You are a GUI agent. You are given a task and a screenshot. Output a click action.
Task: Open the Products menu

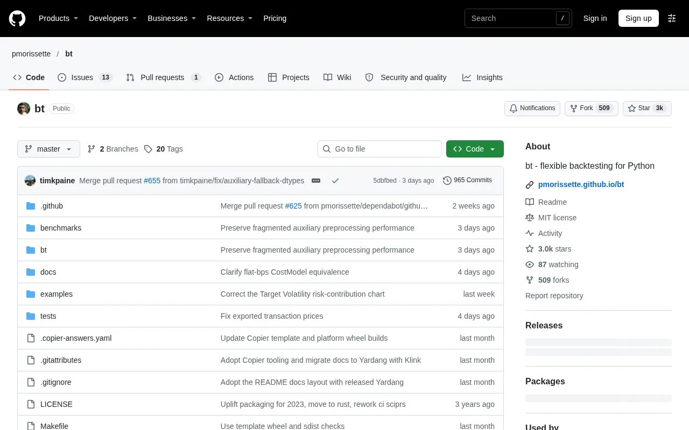pos(58,18)
